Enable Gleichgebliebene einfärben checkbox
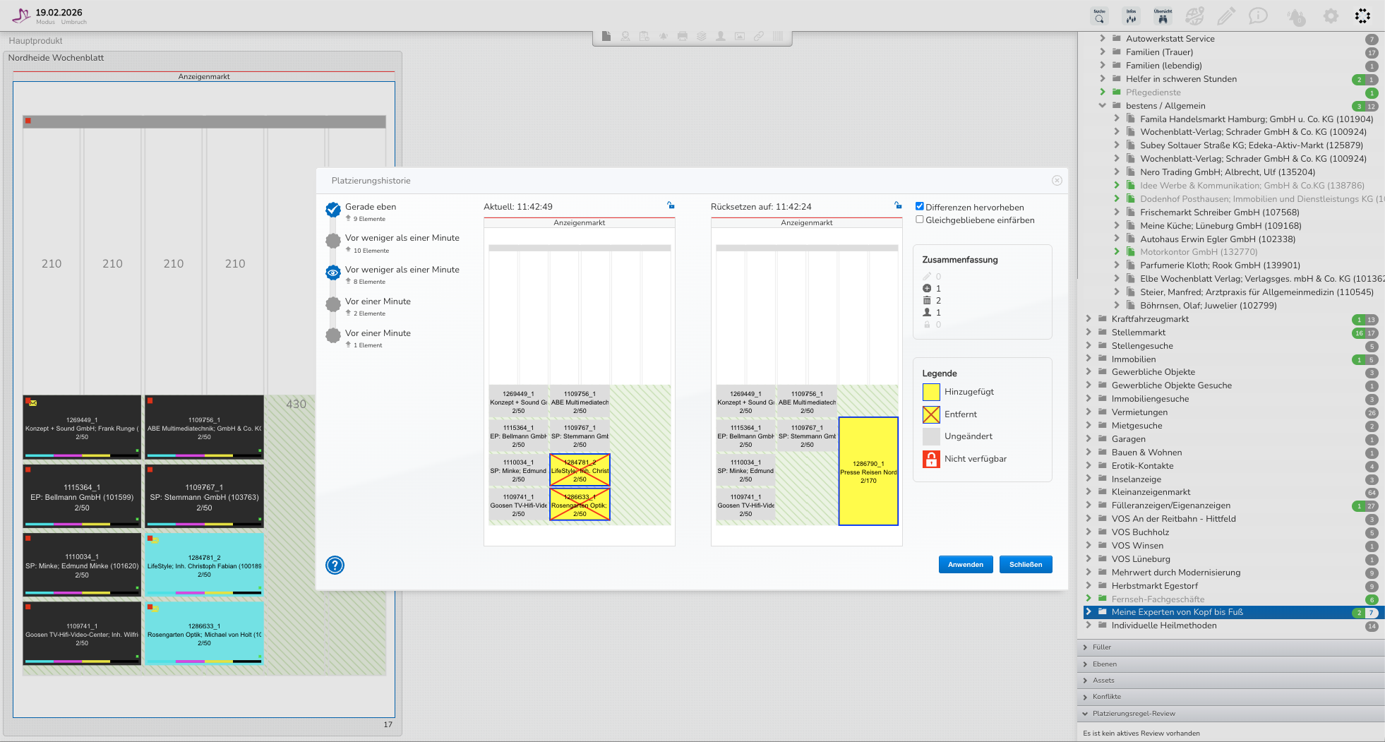 (920, 220)
